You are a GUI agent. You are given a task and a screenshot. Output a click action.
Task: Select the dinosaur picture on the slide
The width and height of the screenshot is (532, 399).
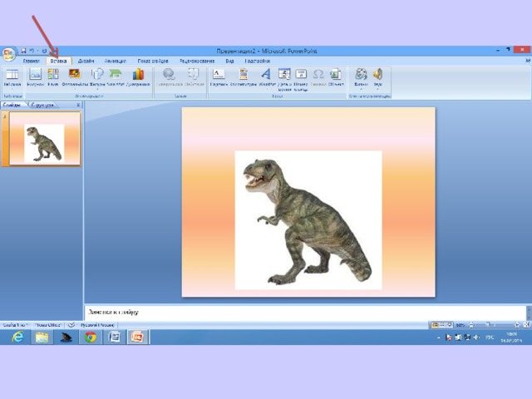tap(308, 220)
